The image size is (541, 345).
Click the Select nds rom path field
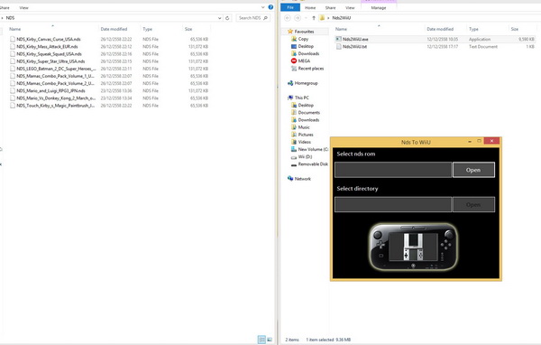coord(393,170)
